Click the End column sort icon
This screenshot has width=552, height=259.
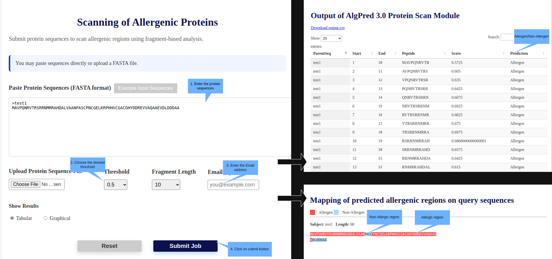click(x=395, y=53)
